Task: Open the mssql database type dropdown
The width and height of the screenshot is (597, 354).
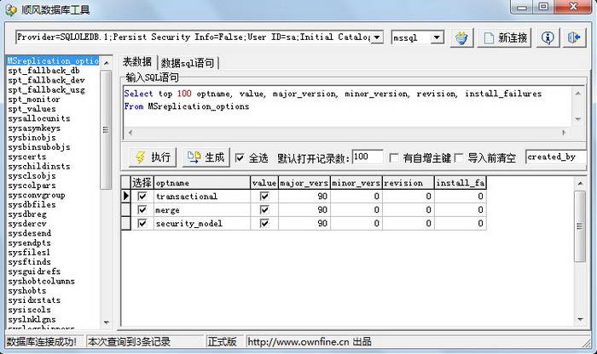Action: point(437,37)
